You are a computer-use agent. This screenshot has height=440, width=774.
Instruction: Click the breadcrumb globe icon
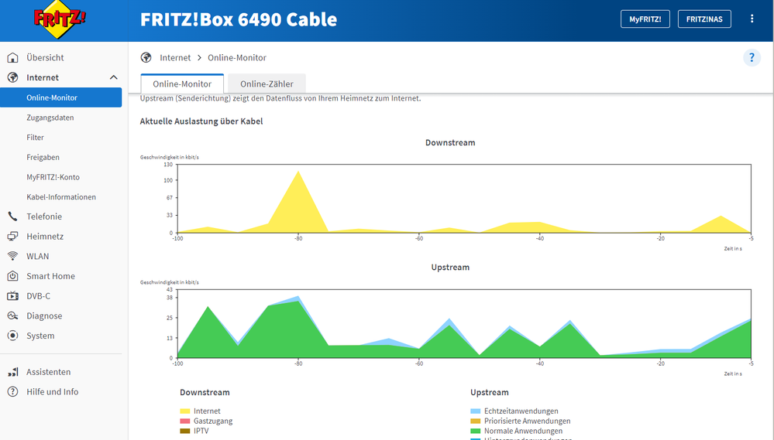[x=146, y=58]
